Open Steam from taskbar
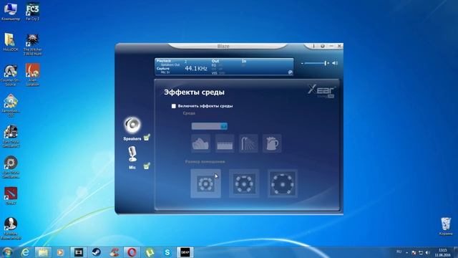Image resolution: width=458 pixels, height=258 pixels. click(97, 252)
